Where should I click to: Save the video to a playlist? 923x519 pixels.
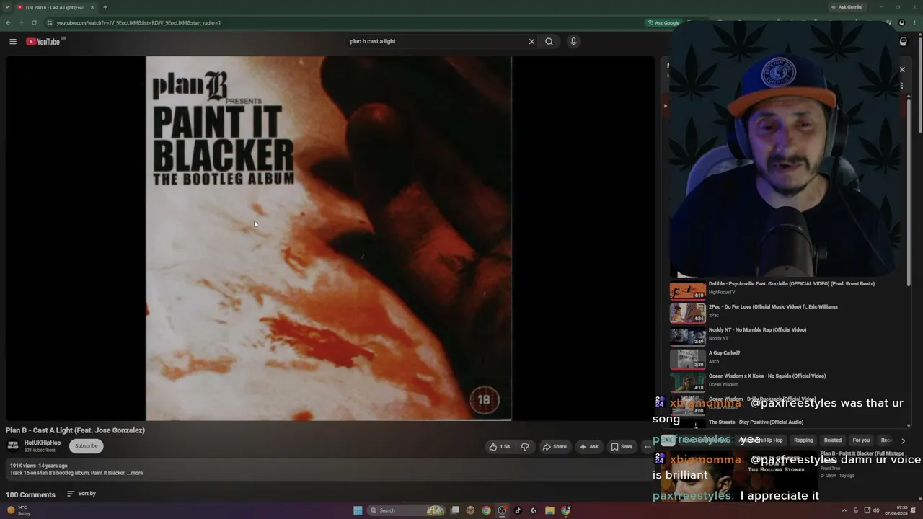pyautogui.click(x=622, y=447)
